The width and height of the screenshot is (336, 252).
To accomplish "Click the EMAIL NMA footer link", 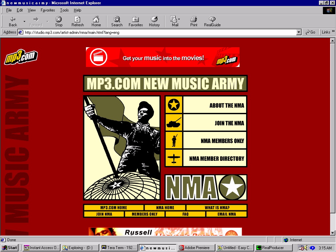I will click(x=226, y=214).
